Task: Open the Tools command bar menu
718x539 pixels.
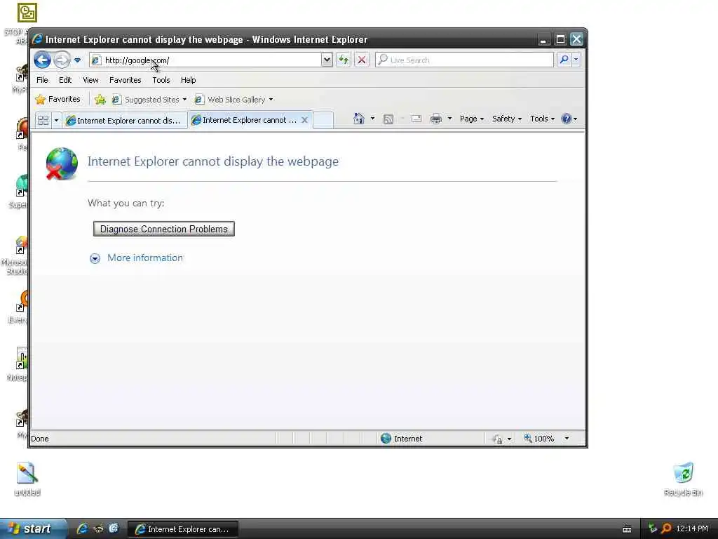Action: [x=542, y=119]
